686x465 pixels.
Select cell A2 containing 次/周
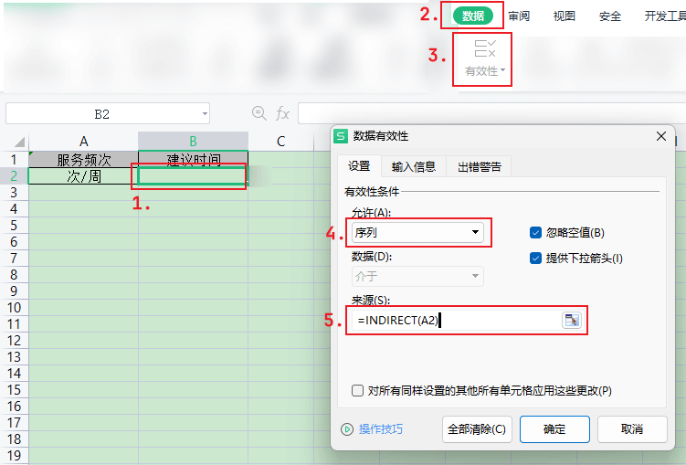coord(83,176)
